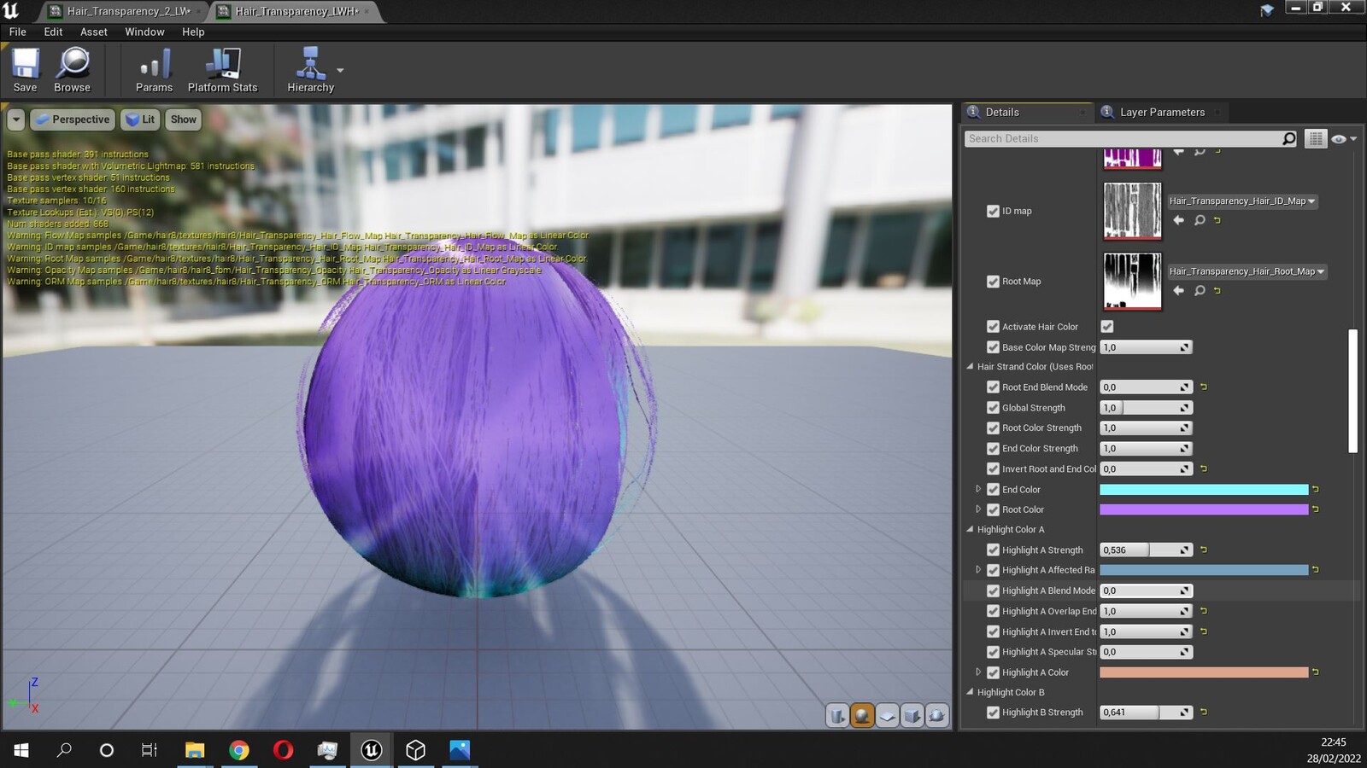1367x768 pixels.
Task: Open the property matrix grid view button
Action: pos(1316,138)
